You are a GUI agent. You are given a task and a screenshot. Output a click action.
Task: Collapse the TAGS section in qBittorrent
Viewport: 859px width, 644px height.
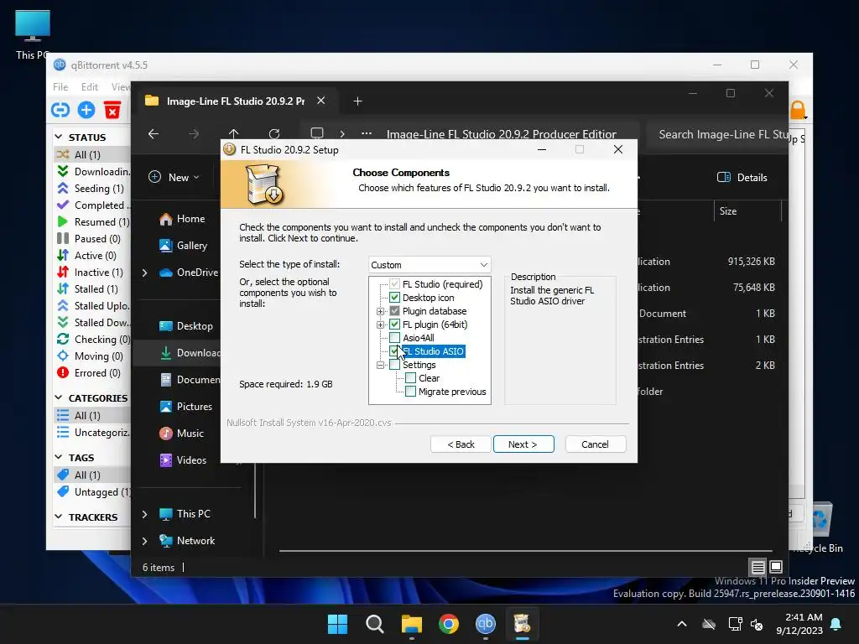[60, 457]
